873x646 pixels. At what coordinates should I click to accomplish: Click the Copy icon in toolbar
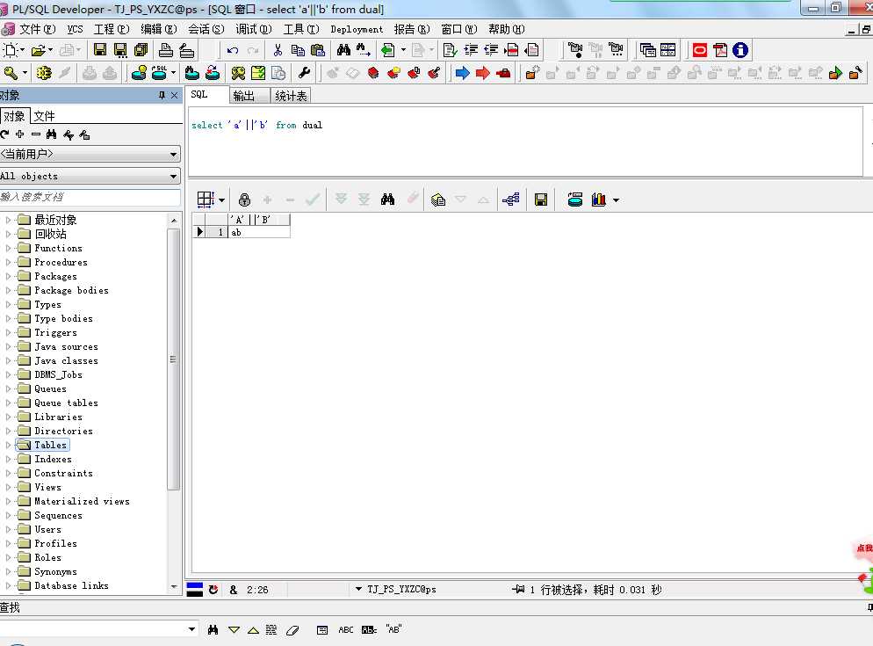(298, 50)
